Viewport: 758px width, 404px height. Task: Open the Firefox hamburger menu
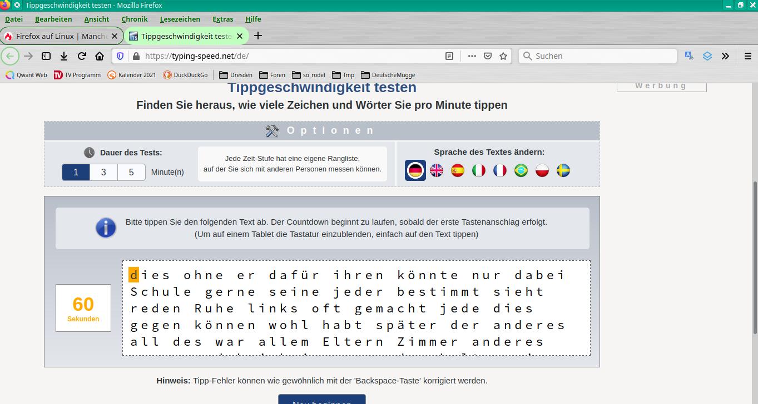[748, 56]
